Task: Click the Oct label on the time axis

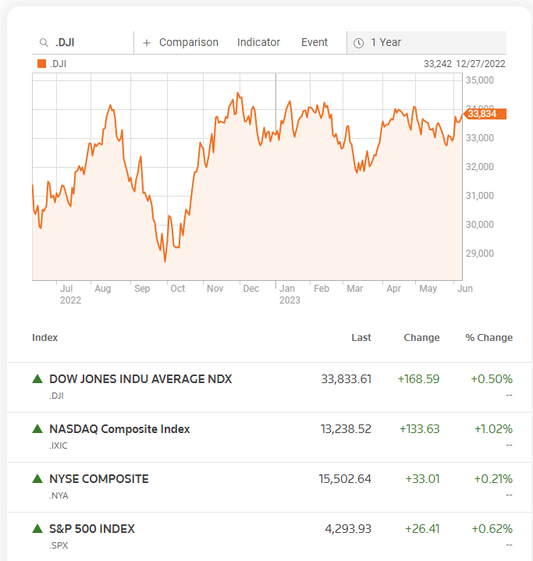Action: (178, 289)
